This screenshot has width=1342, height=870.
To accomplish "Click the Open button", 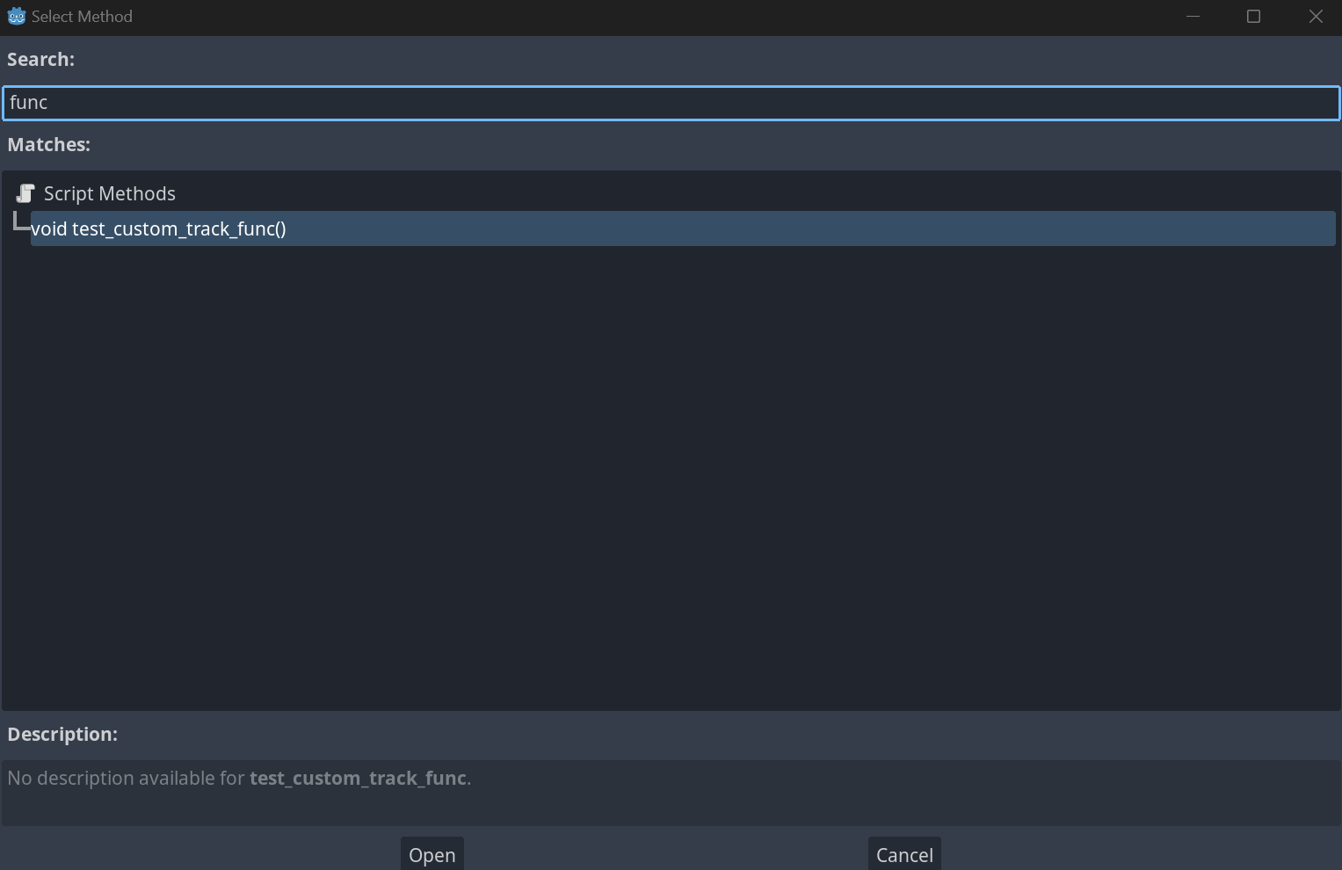I will coord(432,853).
